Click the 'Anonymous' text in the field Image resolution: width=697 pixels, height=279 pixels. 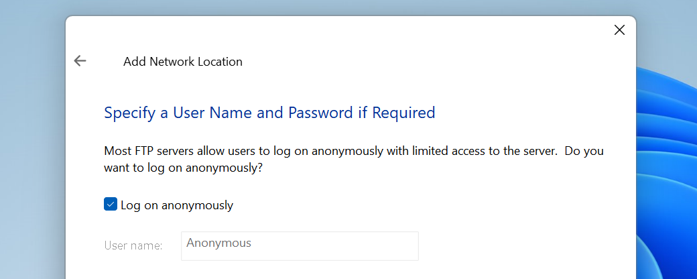tap(218, 243)
